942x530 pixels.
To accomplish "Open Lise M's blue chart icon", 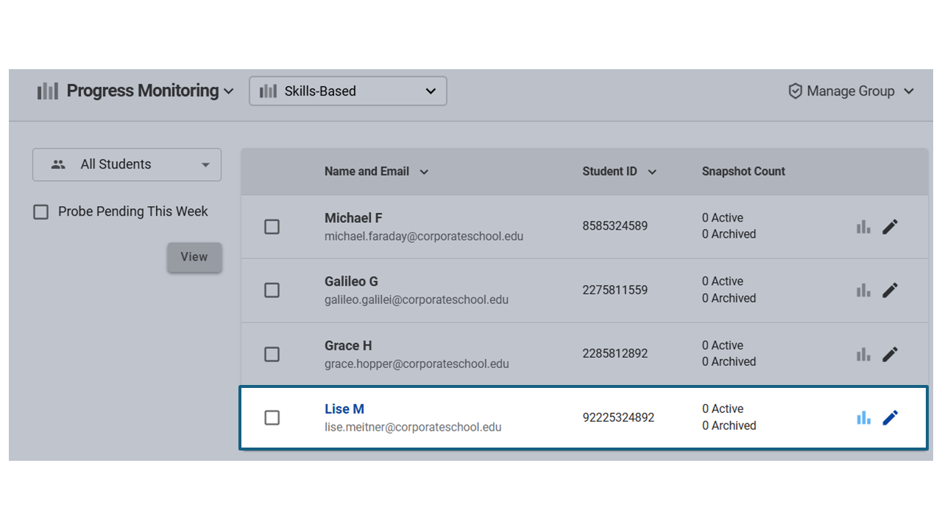I will pyautogui.click(x=863, y=417).
